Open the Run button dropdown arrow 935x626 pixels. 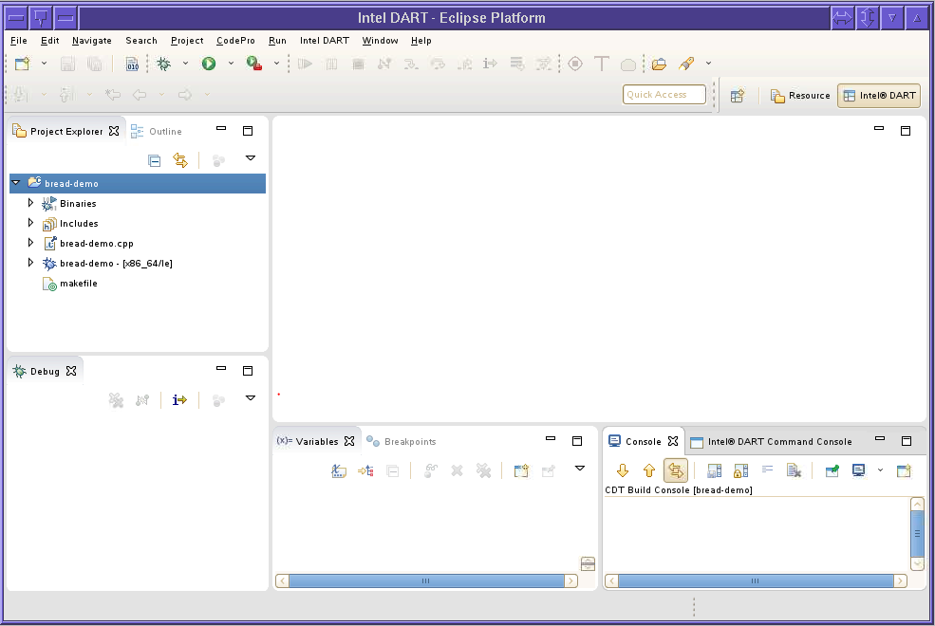pos(231,64)
